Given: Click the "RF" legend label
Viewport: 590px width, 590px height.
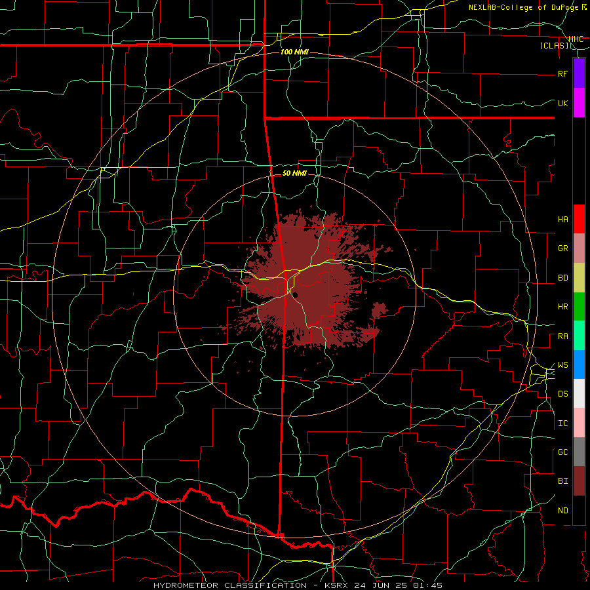Looking at the screenshot, I should 562,74.
